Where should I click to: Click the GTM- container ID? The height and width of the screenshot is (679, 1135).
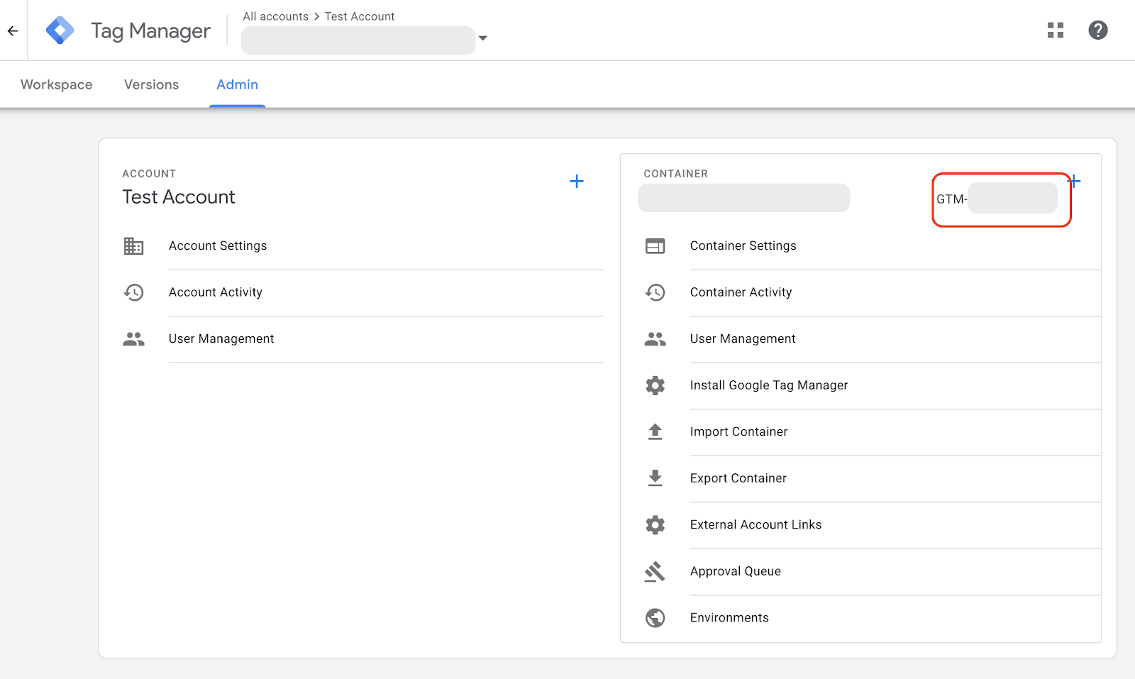pos(997,199)
